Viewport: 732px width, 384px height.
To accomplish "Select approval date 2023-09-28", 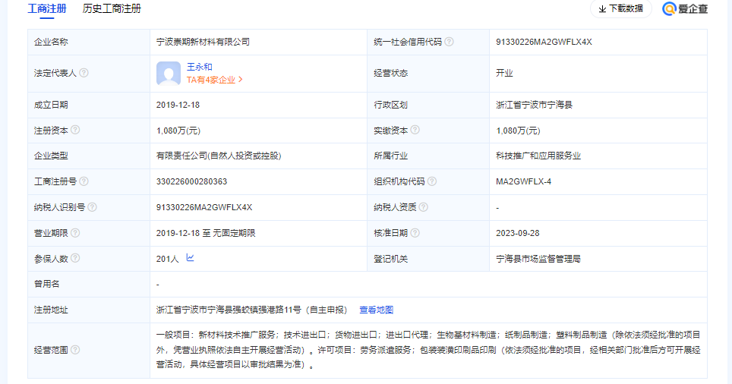I will 518,233.
